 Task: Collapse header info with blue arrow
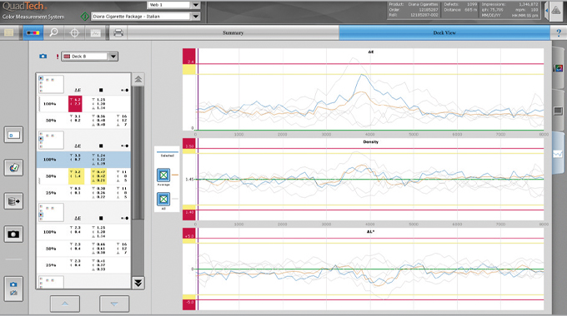[546, 11]
